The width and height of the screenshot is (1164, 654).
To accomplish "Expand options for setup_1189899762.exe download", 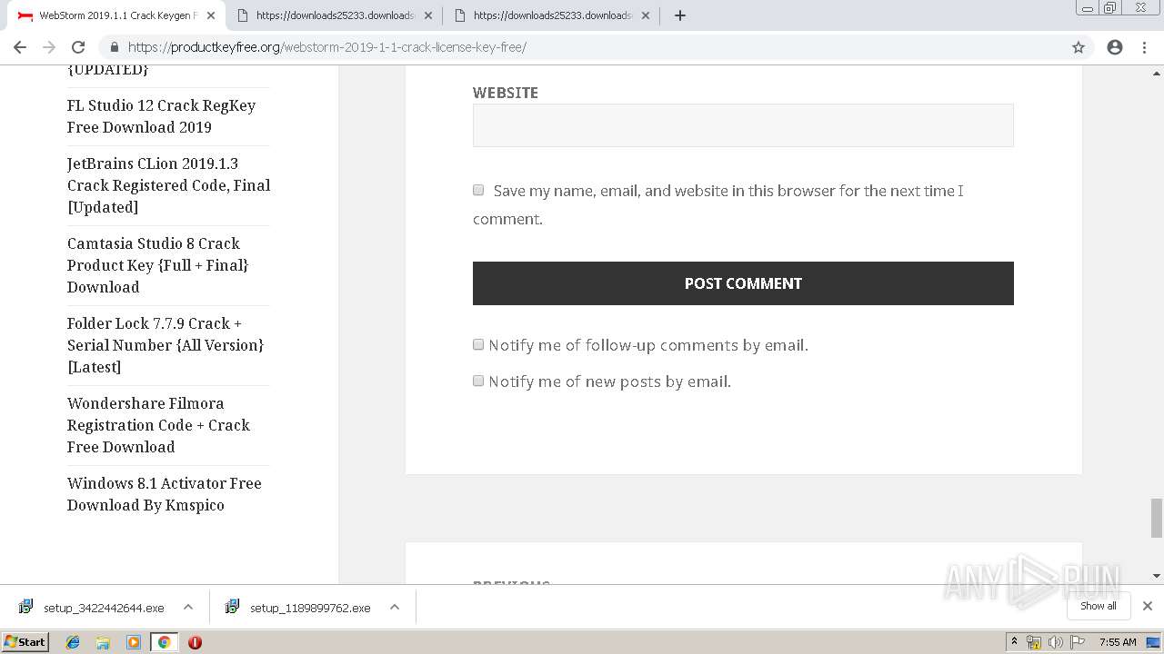I will [395, 607].
